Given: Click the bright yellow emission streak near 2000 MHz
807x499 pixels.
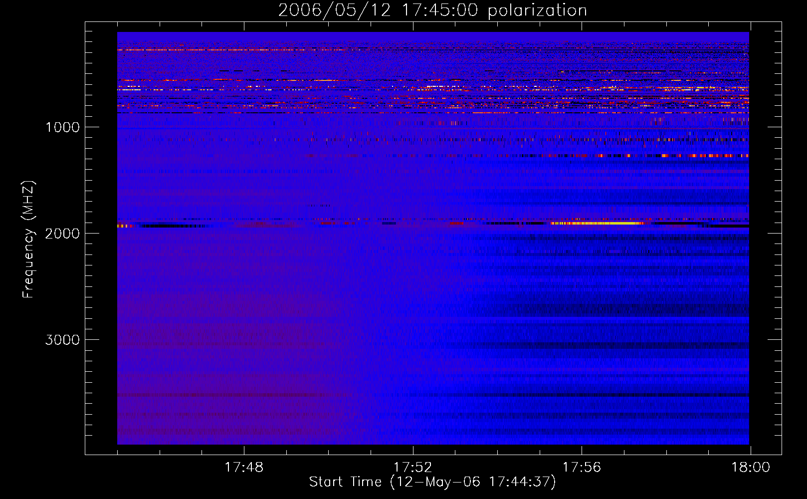Looking at the screenshot, I should tap(596, 223).
